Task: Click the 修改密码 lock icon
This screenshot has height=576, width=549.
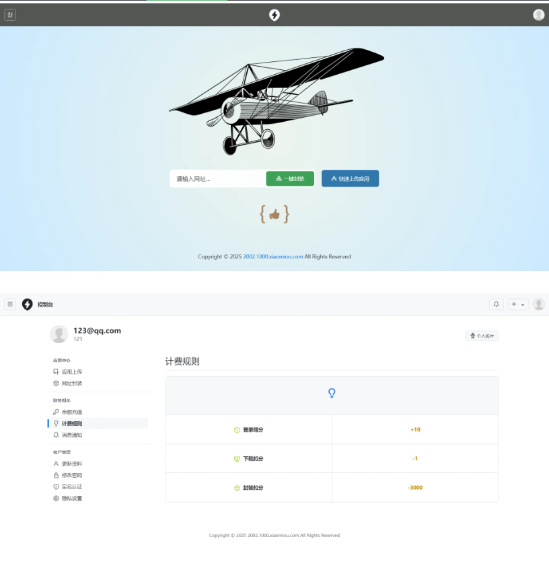Action: pyautogui.click(x=55, y=474)
